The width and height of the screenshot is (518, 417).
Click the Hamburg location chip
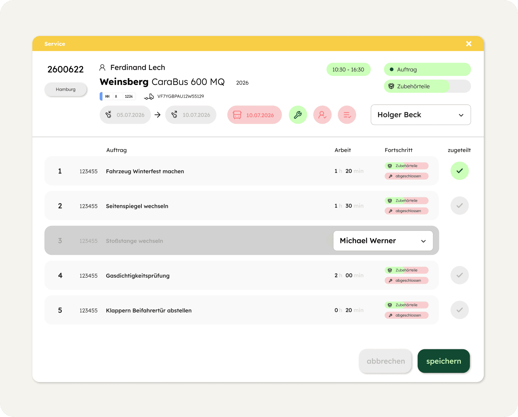(x=65, y=89)
